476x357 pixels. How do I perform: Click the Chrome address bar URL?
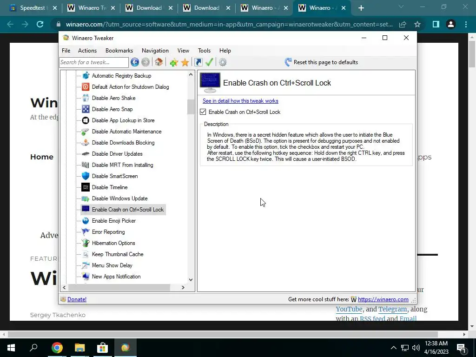click(229, 24)
